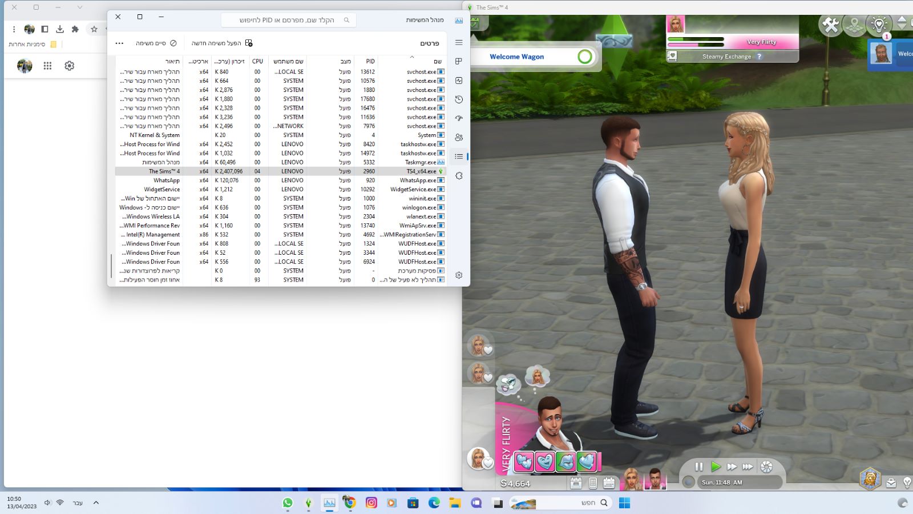This screenshot has width=913, height=514.
Task: Open the Sims lightbulb lessons icon
Action: pyautogui.click(x=879, y=25)
